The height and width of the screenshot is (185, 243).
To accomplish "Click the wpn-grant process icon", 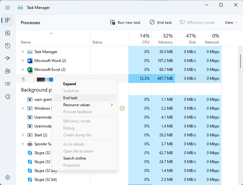I will pyautogui.click(x=30, y=99).
